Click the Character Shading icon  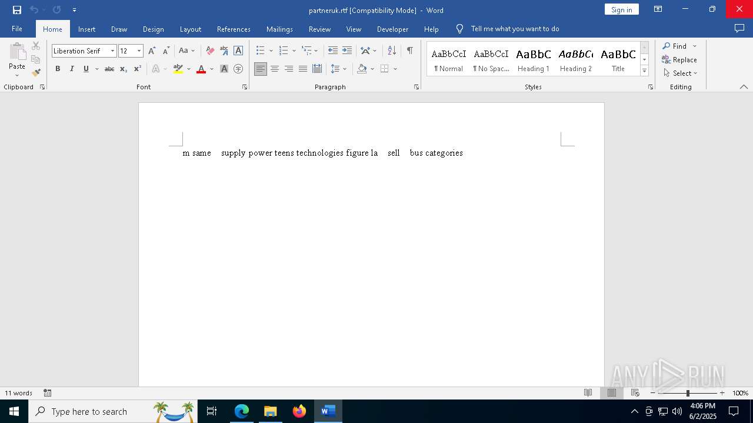224,69
